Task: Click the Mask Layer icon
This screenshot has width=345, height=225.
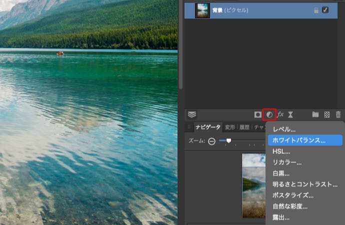Action: pos(258,114)
